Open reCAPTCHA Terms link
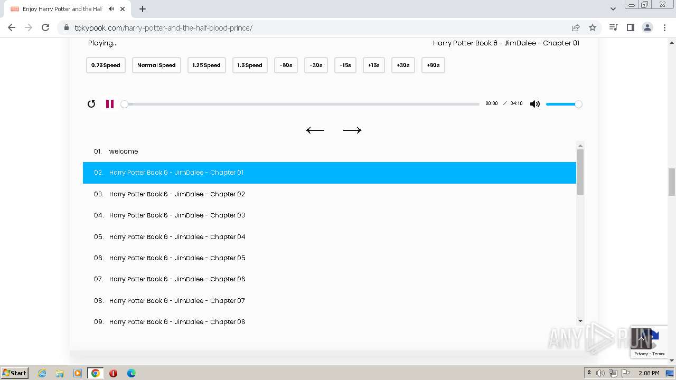The height and width of the screenshot is (380, 676). pos(659,354)
